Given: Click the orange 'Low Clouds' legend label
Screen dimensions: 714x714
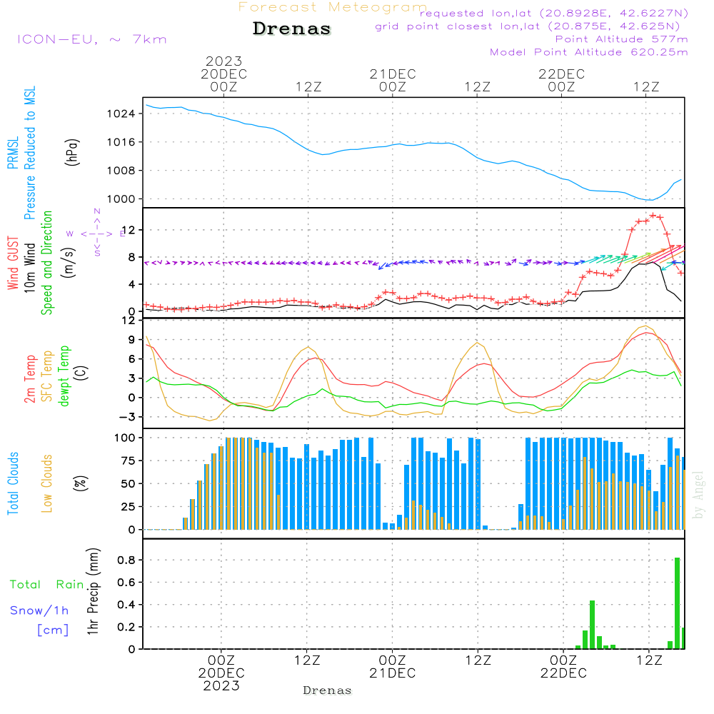Looking at the screenshot, I should pos(47,483).
